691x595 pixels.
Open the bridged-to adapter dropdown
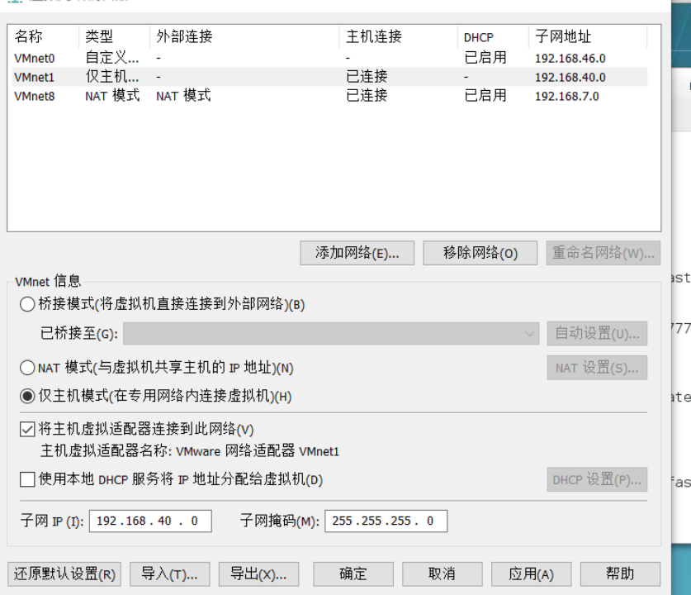click(x=331, y=334)
